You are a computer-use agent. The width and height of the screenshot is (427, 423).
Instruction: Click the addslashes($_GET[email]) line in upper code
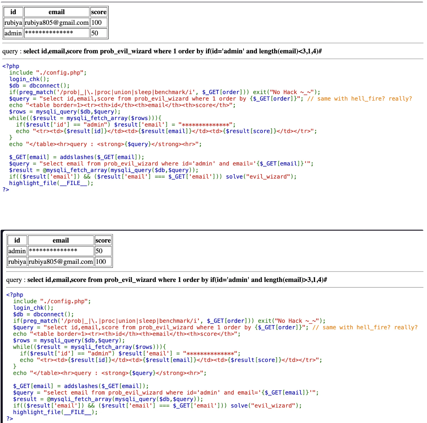point(77,157)
